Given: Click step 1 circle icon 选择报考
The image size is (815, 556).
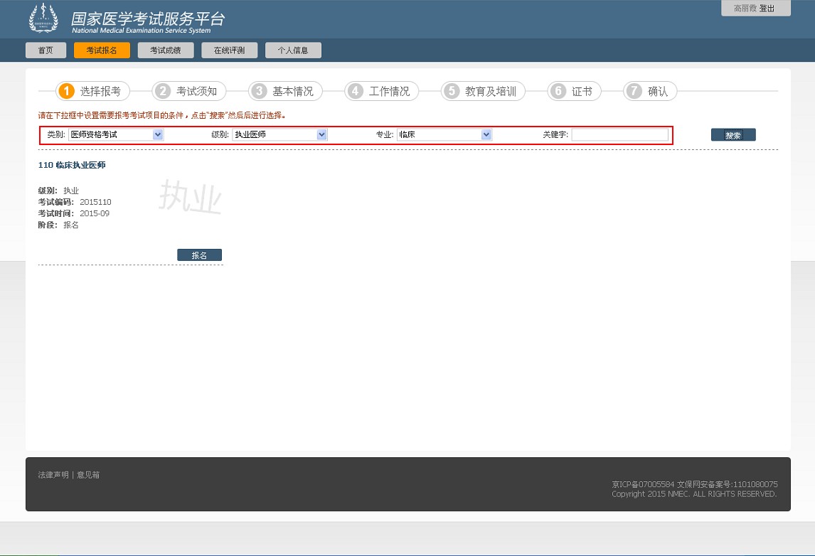Looking at the screenshot, I should [x=66, y=91].
